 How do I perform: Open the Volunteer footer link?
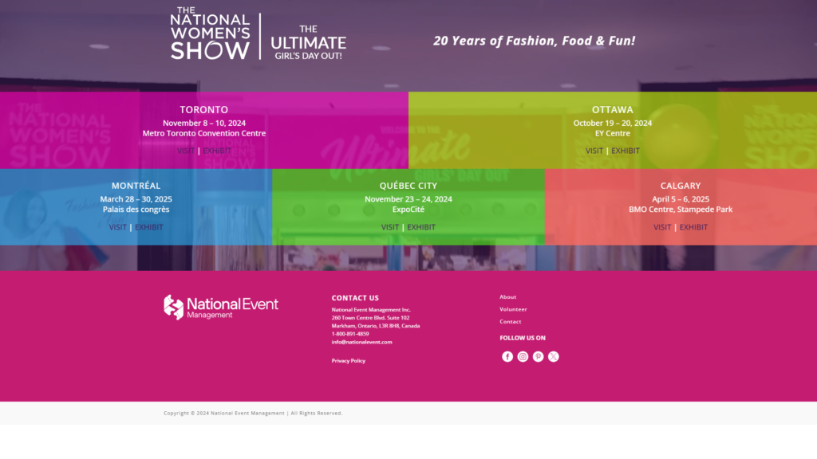[513, 309]
